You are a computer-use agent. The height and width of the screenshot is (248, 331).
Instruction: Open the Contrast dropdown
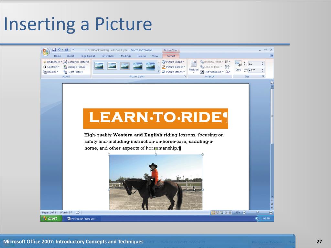tap(51, 67)
